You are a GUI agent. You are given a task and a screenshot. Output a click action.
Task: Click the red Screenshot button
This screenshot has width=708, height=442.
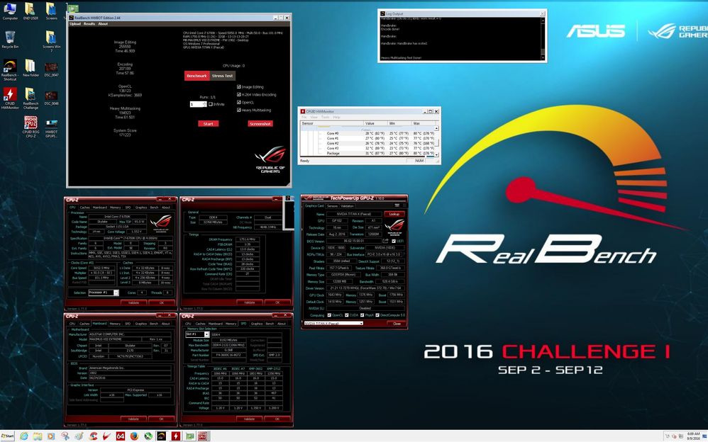click(x=260, y=123)
